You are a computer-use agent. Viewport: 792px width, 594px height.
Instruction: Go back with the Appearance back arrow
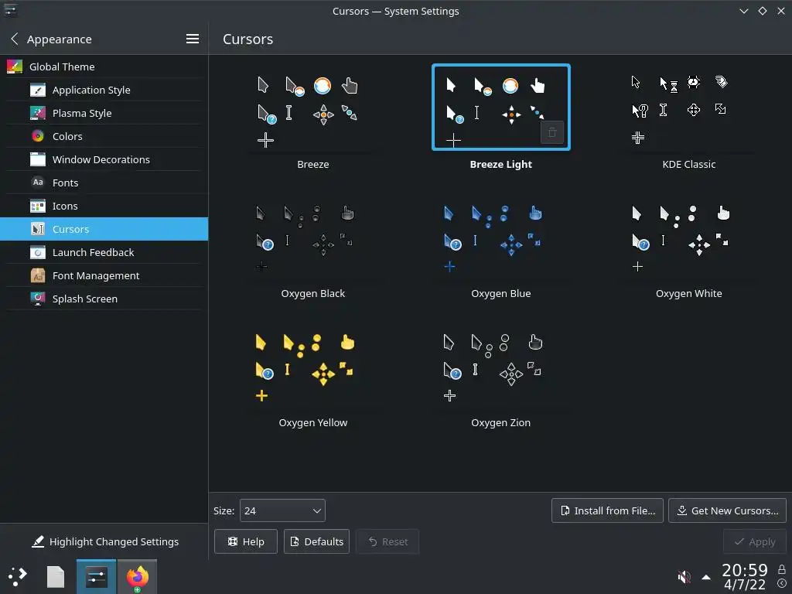point(15,39)
